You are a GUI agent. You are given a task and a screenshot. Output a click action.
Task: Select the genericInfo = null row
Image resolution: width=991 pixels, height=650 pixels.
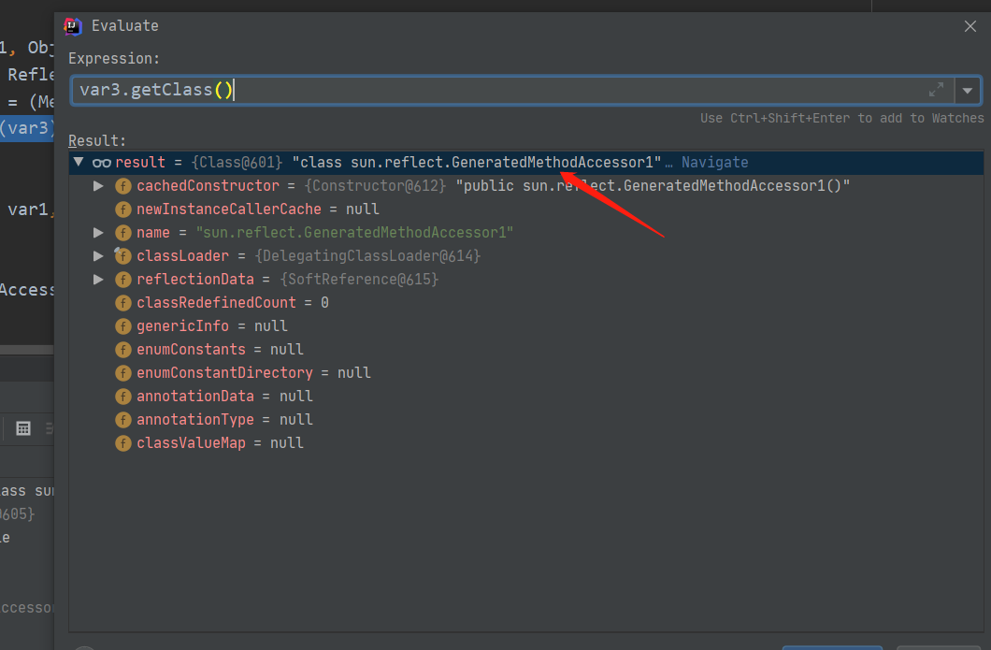pyautogui.click(x=525, y=326)
